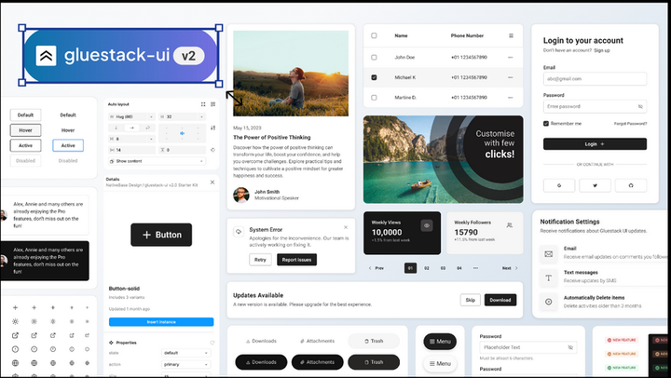
Task: Sign in with the Google icon button
Action: 559,185
